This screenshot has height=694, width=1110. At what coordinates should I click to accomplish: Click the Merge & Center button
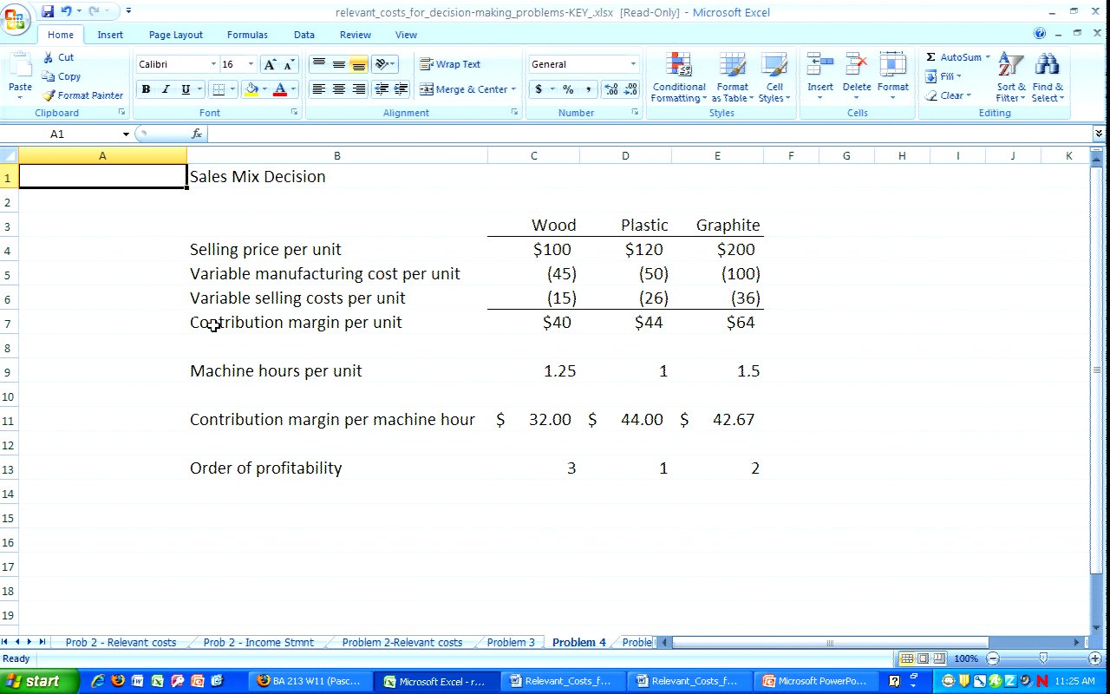click(x=466, y=89)
